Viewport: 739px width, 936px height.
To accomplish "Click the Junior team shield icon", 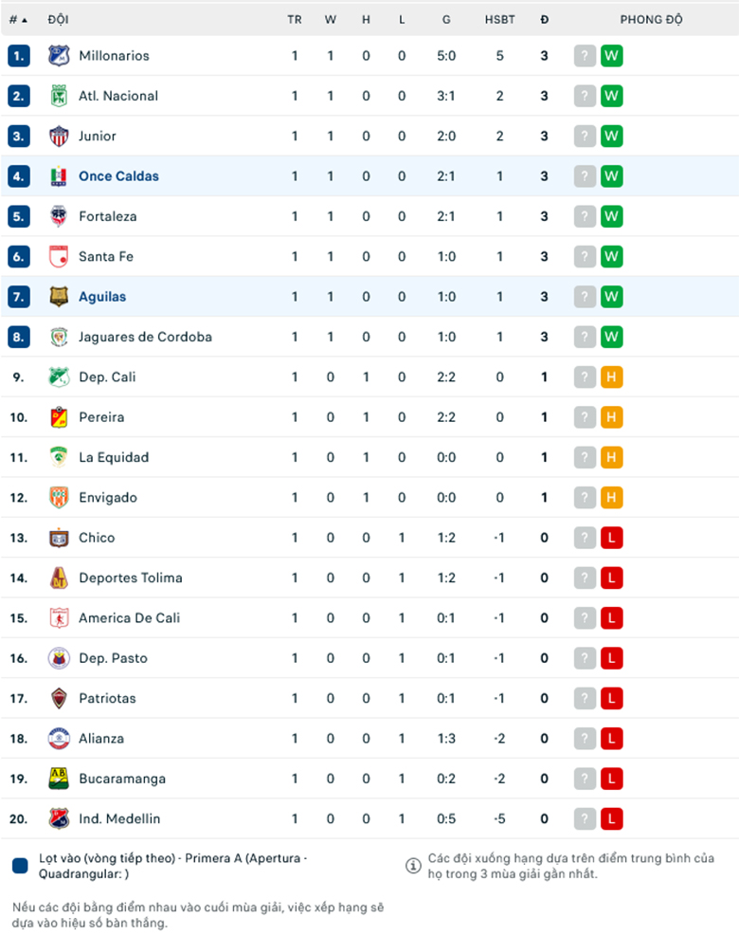I will pos(59,137).
